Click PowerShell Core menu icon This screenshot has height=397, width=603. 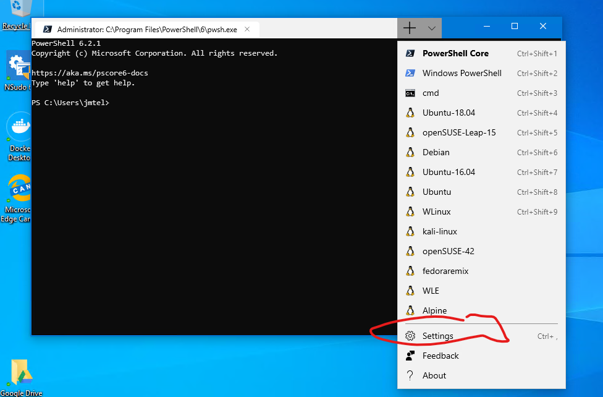(410, 54)
